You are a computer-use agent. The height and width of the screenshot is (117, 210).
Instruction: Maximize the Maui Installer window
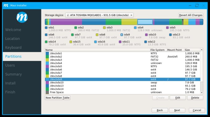(197, 6)
